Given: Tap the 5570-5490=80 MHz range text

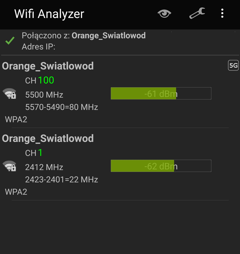Looking at the screenshot, I should click(x=62, y=107).
